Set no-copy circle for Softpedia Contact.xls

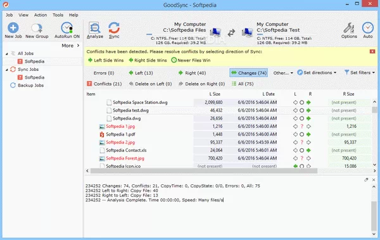(301, 150)
